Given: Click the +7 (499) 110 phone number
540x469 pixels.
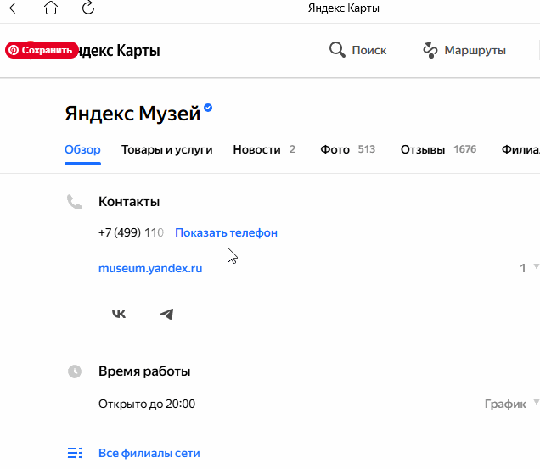Looking at the screenshot, I should (132, 233).
